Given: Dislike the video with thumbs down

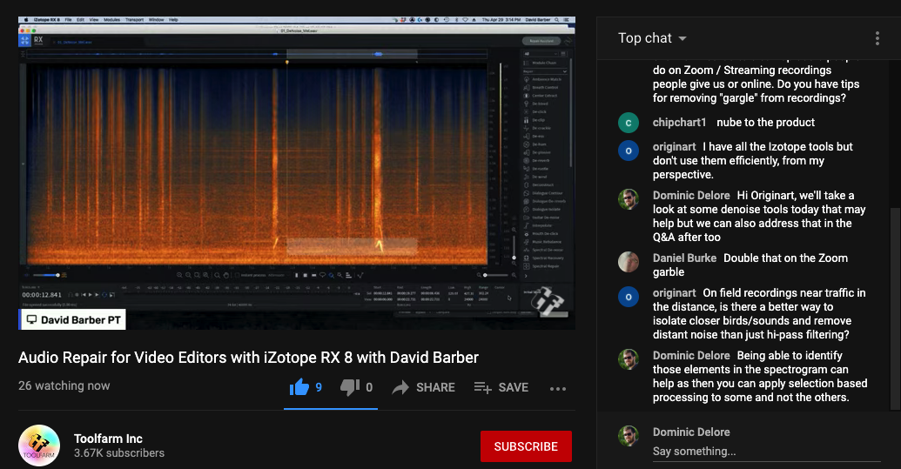Looking at the screenshot, I should click(349, 387).
